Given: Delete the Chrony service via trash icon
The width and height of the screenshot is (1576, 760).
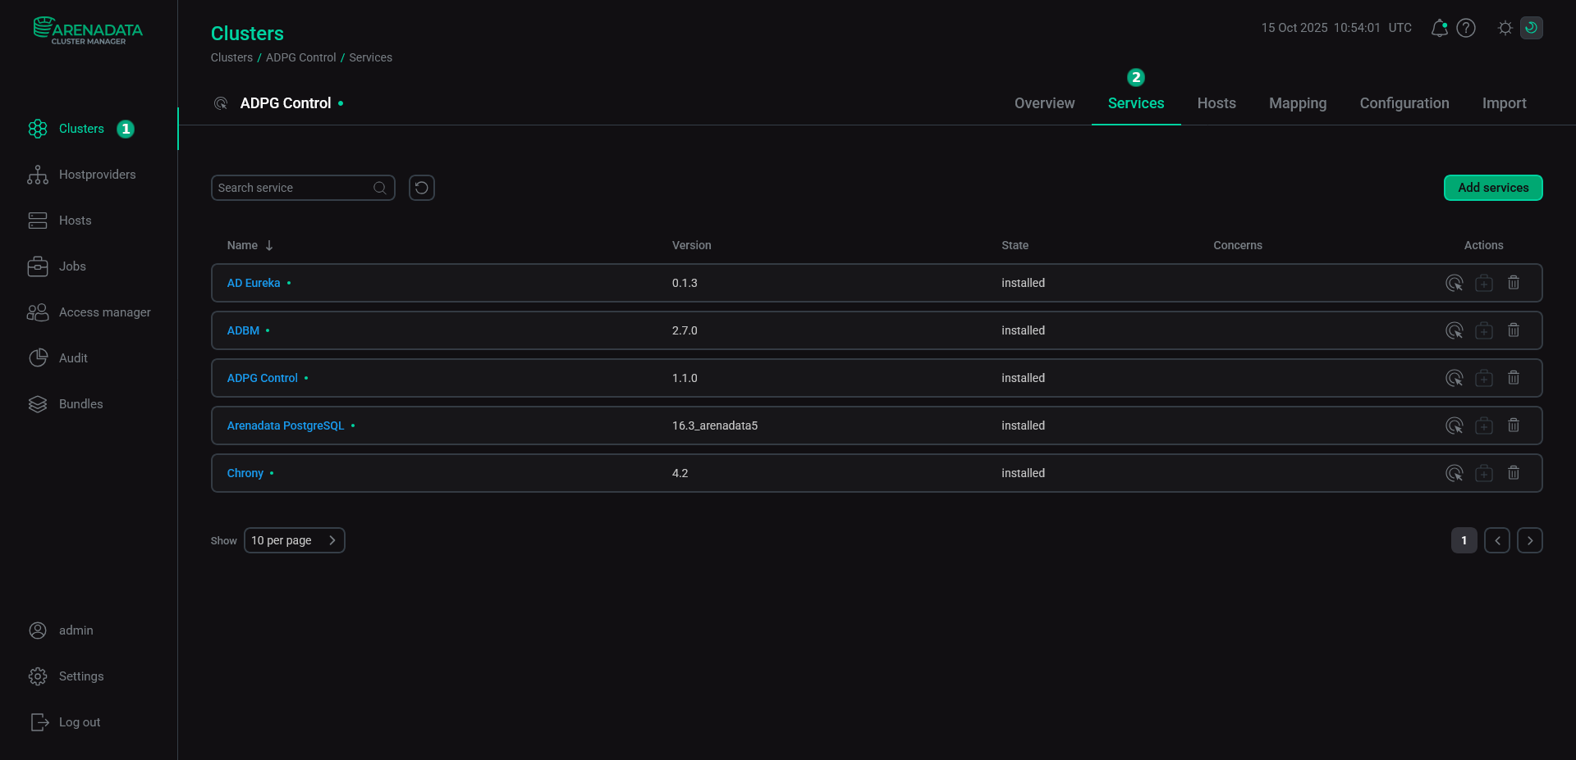Looking at the screenshot, I should point(1514,473).
